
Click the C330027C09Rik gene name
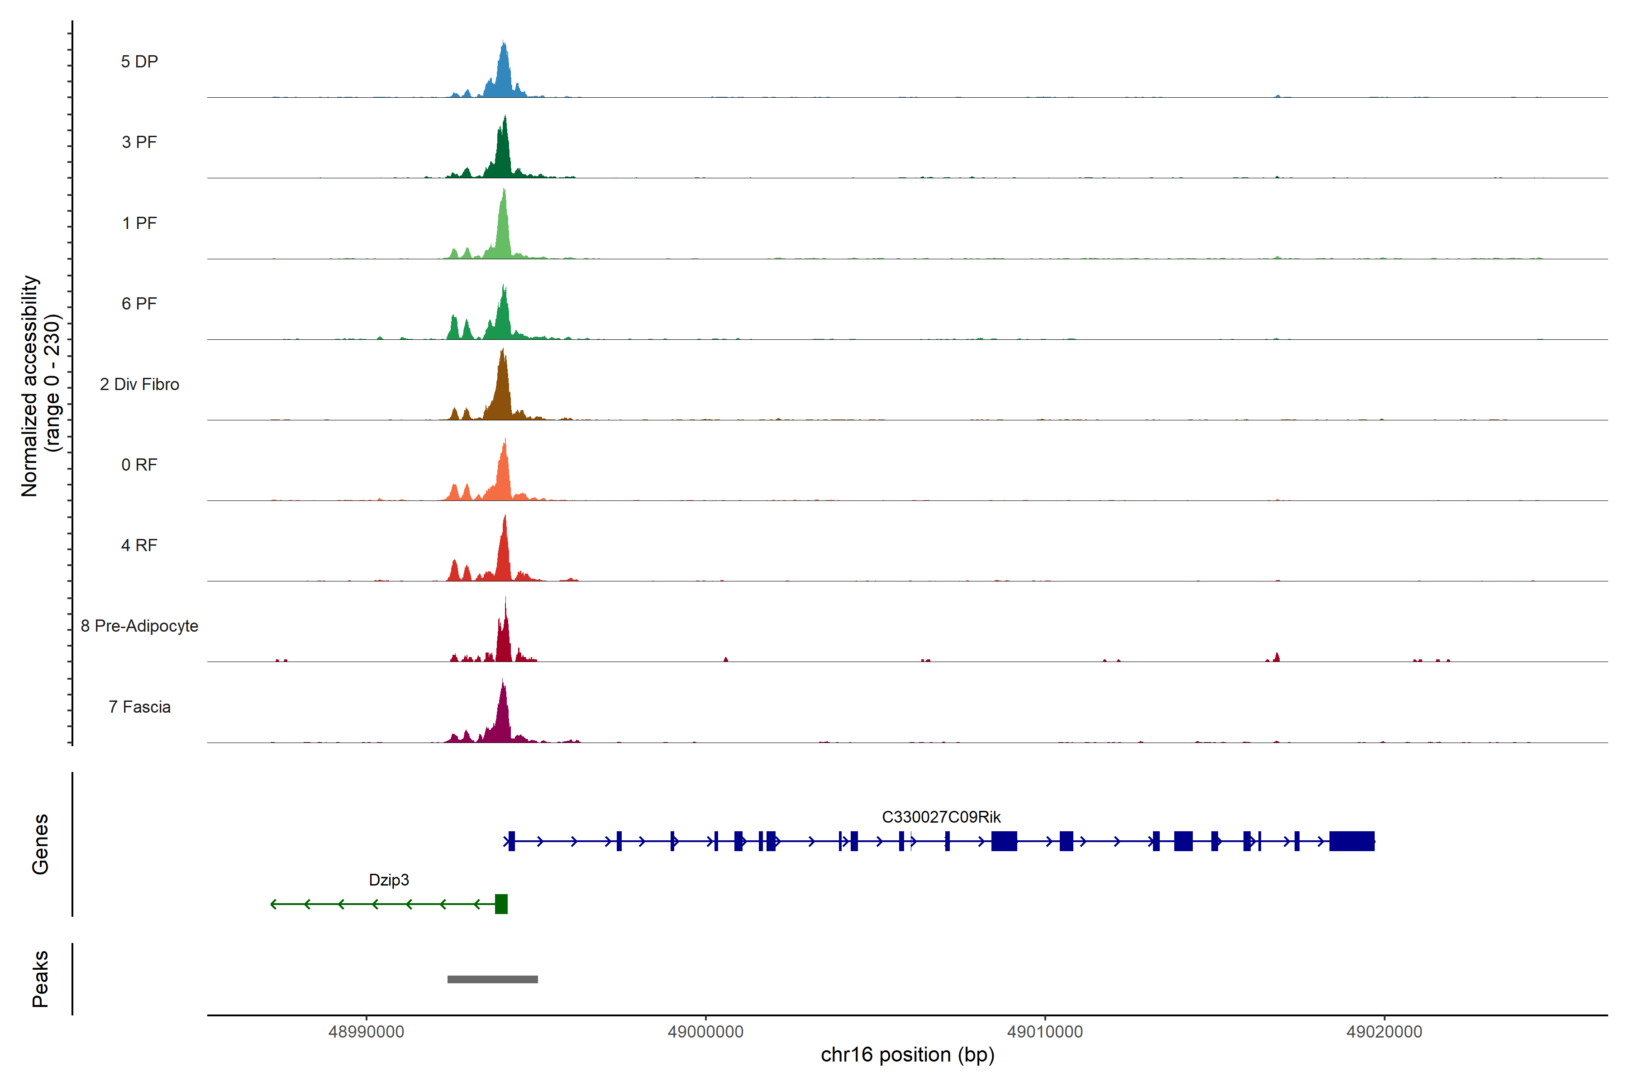pyautogui.click(x=941, y=817)
